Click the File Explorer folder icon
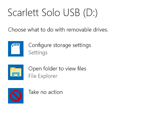This screenshot has width=149, height=114. tap(16, 72)
